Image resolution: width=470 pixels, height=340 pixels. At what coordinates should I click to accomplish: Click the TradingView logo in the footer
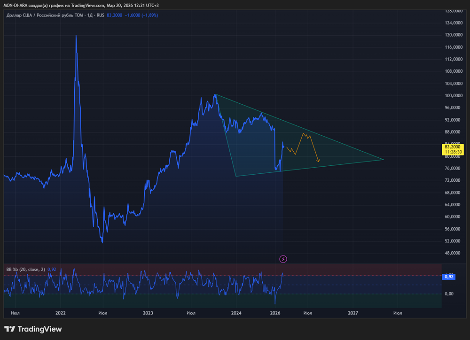point(33,329)
